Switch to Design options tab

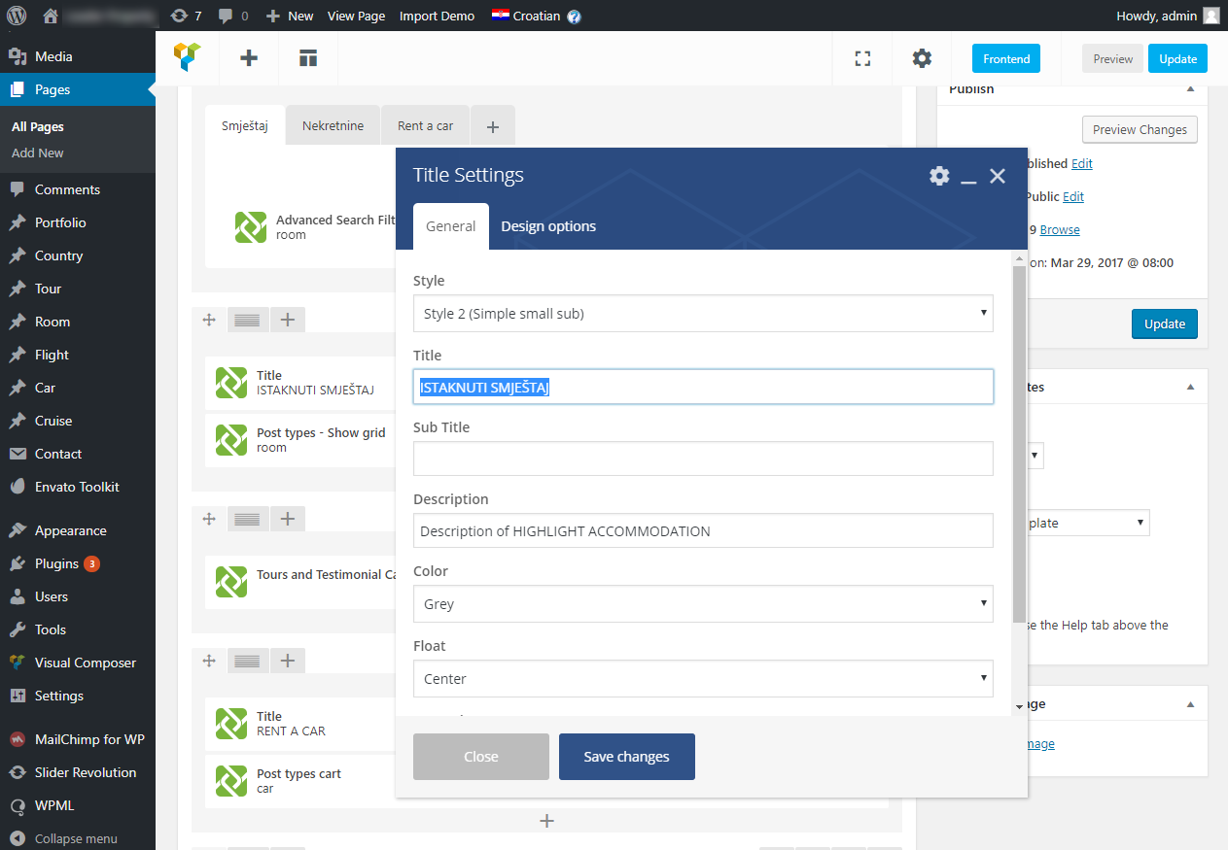click(548, 226)
